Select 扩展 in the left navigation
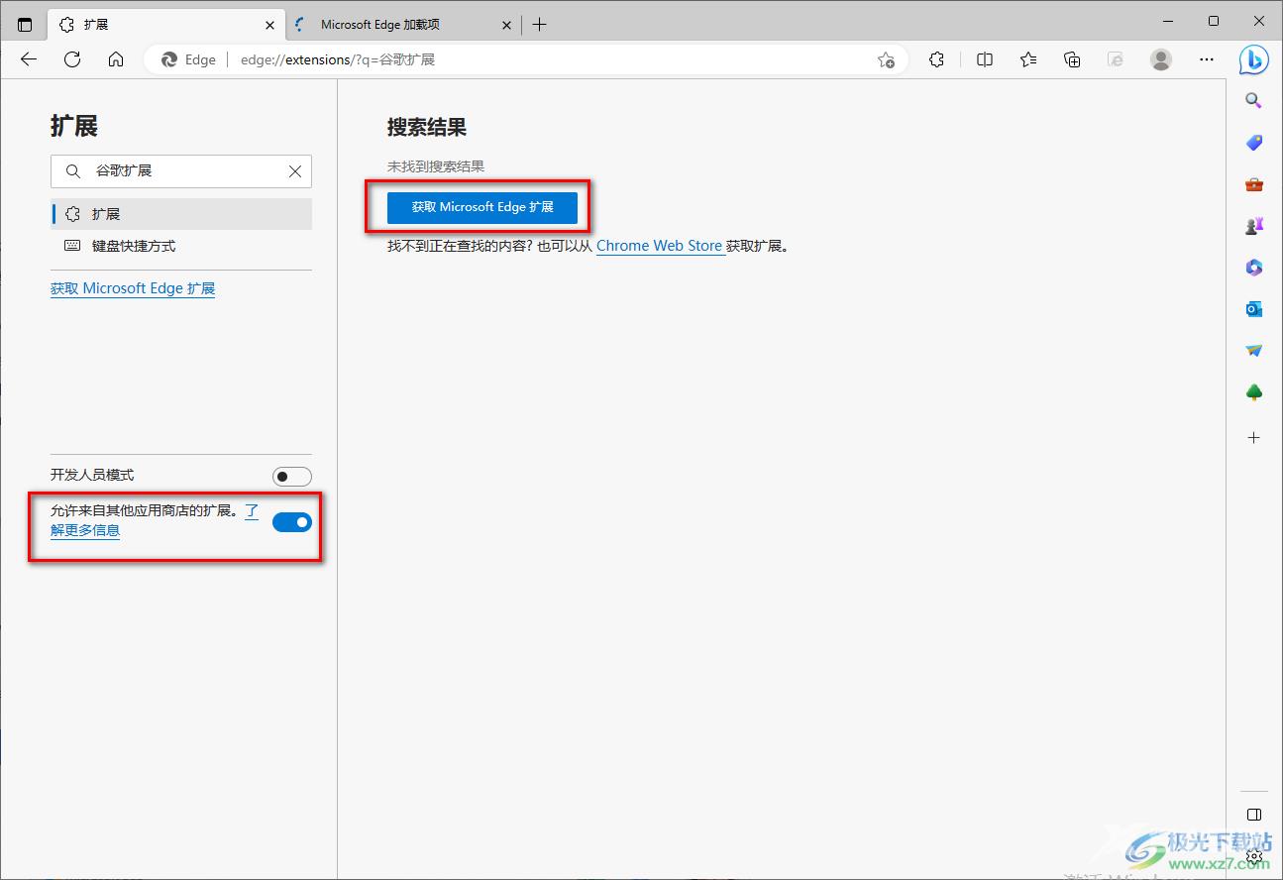Viewport: 1283px width, 880px height. pyautogui.click(x=181, y=214)
